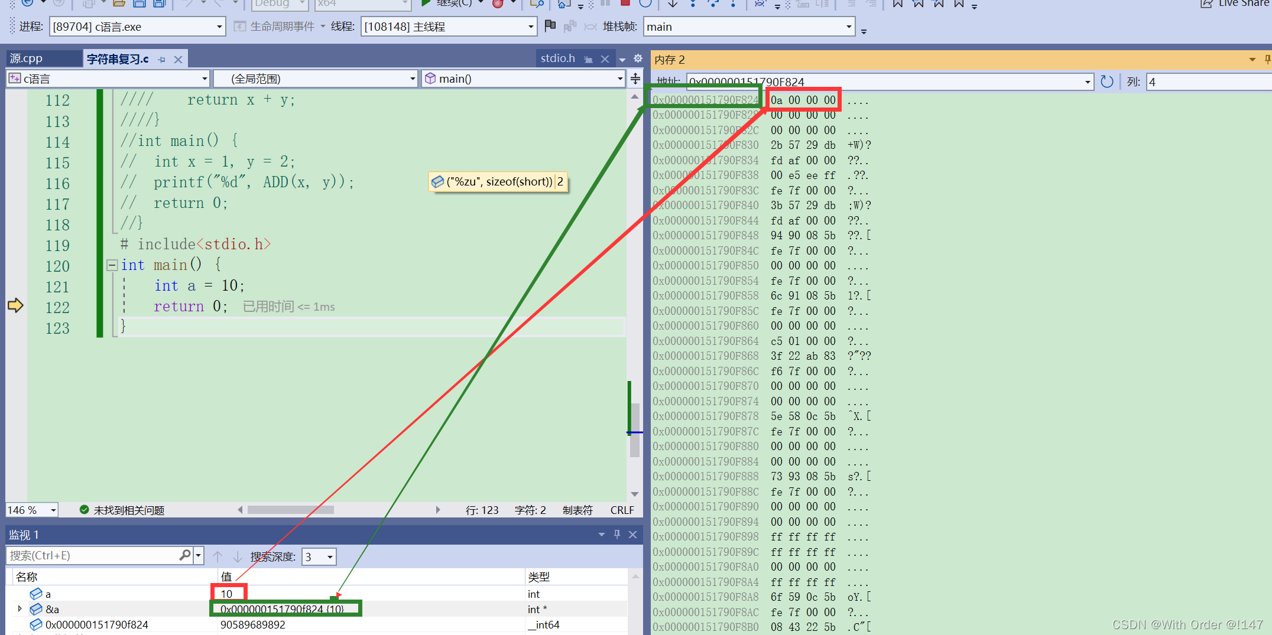Open the Memory 2 window position menu

tap(1252, 59)
